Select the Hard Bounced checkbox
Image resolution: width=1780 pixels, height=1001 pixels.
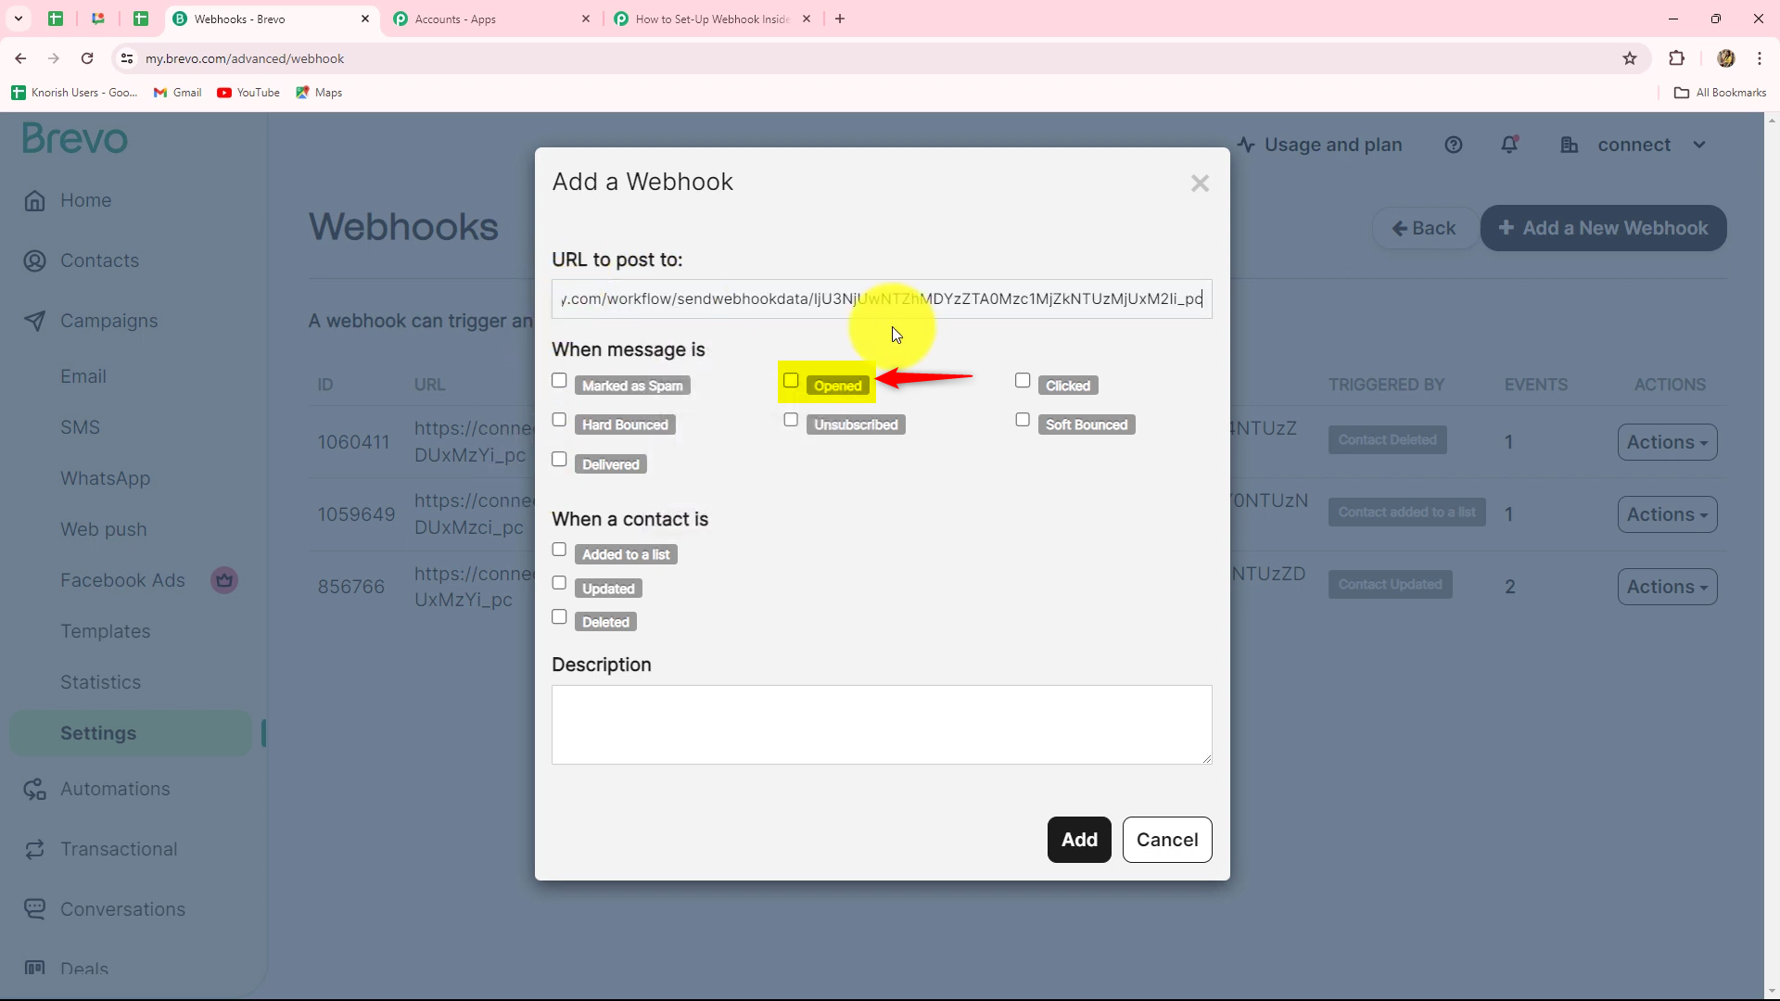[x=559, y=420]
